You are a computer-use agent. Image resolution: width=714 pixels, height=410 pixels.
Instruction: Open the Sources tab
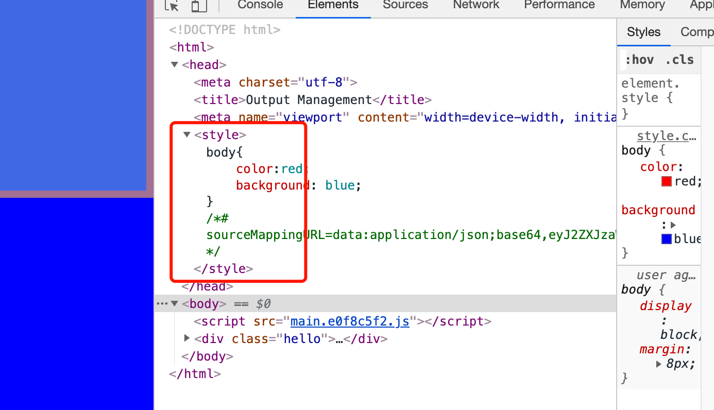[x=405, y=5]
